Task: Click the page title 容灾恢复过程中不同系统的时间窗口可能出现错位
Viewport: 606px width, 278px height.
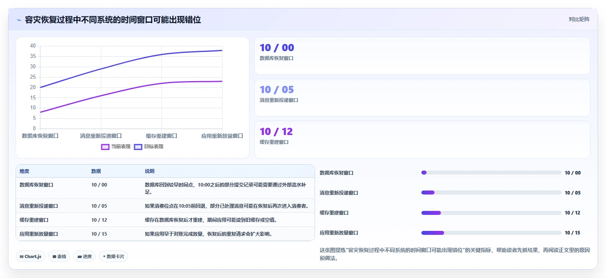Action: [x=113, y=20]
